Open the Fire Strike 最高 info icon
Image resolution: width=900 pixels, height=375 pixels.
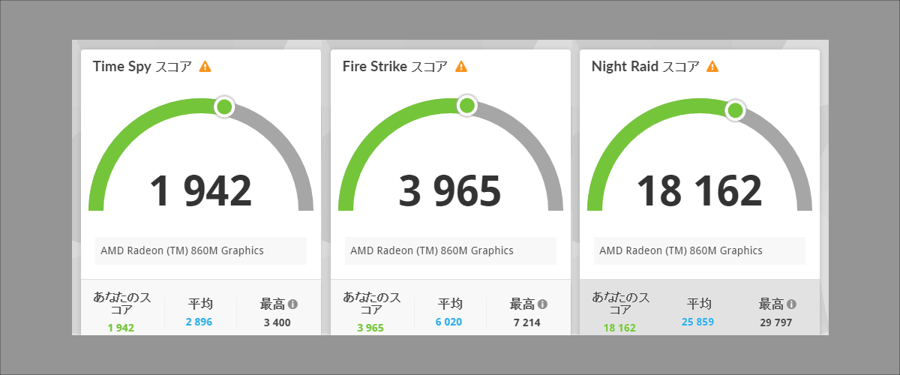[542, 304]
